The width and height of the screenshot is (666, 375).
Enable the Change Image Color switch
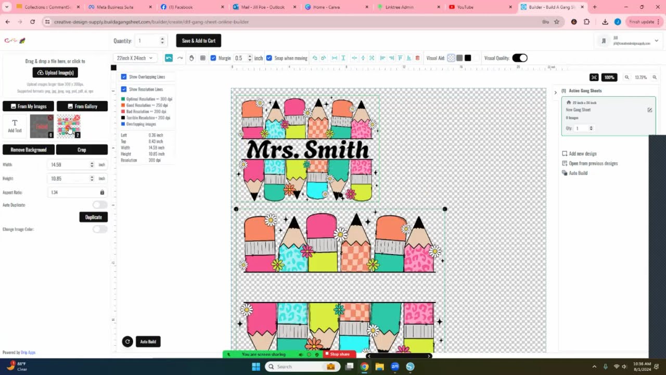pos(100,229)
